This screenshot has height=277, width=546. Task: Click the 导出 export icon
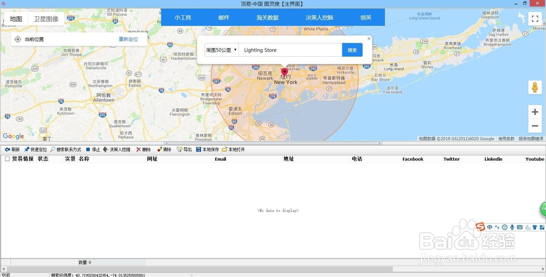point(179,149)
